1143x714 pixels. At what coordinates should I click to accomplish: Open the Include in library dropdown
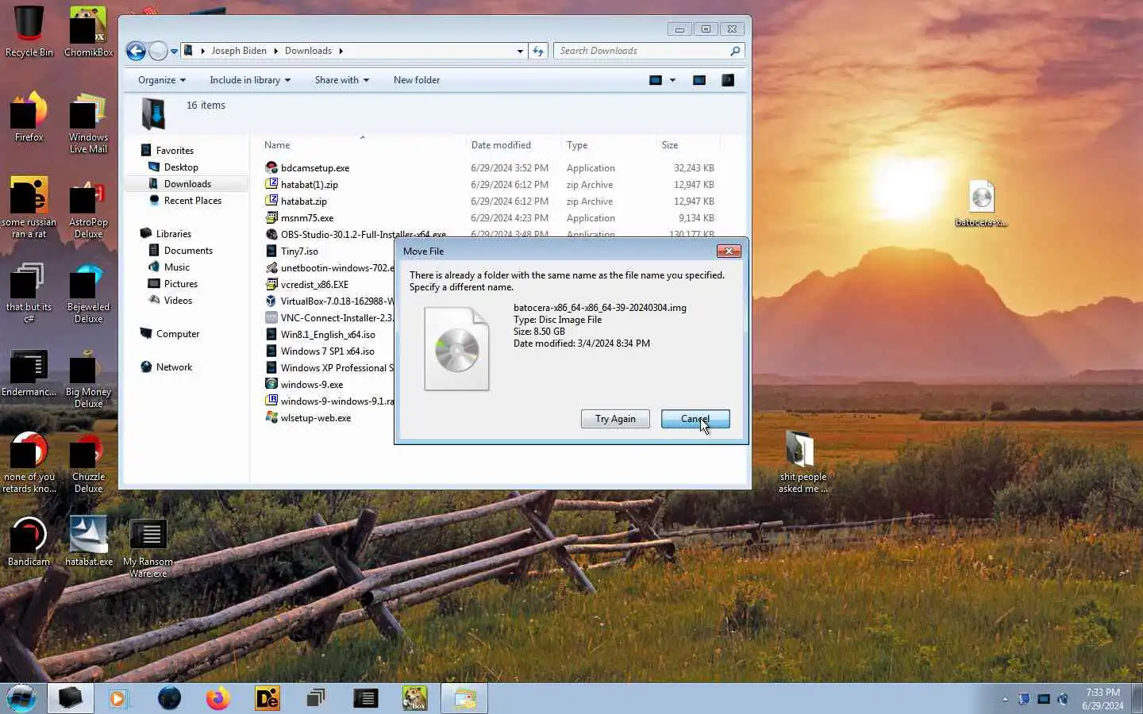(x=250, y=80)
